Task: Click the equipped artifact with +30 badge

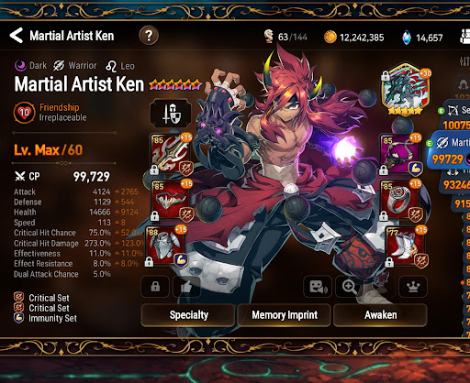Action: pyautogui.click(x=406, y=90)
